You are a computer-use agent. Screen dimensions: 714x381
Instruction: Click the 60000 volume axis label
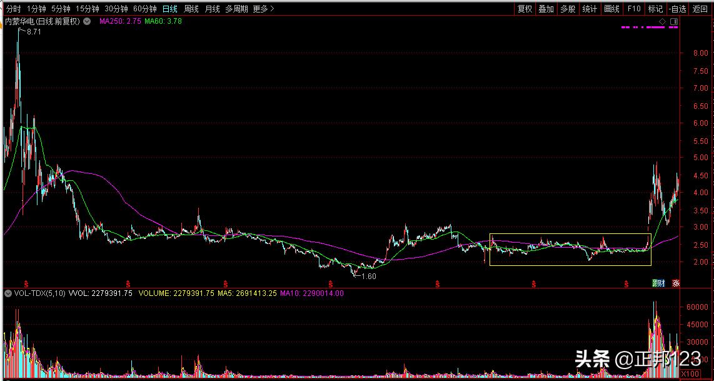coord(698,308)
